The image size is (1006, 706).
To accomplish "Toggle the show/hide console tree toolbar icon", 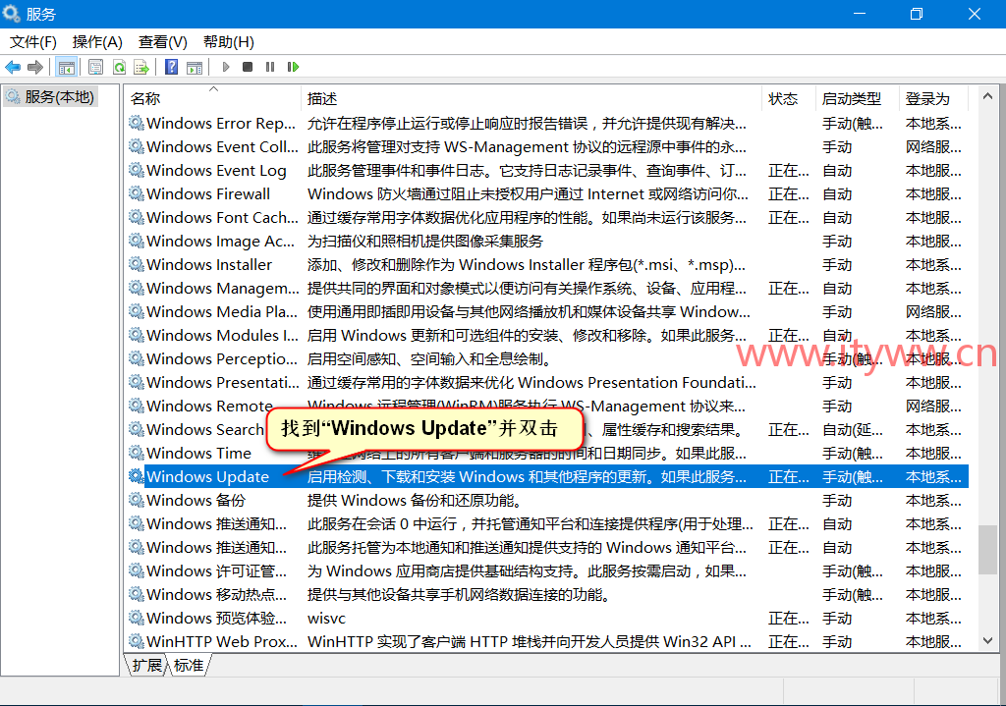I will pos(66,67).
